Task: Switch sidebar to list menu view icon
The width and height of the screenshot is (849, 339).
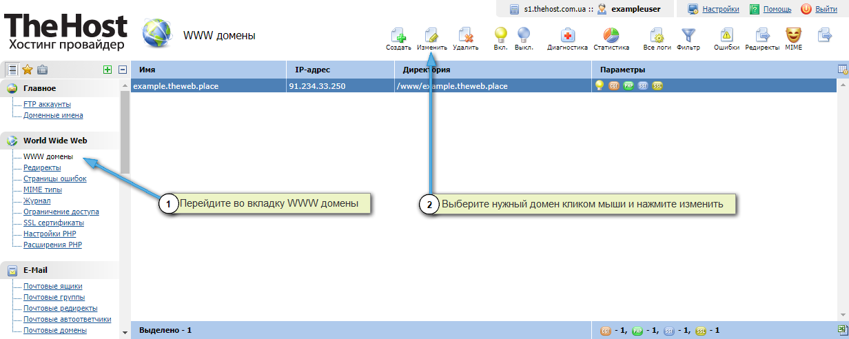Action: tap(12, 70)
